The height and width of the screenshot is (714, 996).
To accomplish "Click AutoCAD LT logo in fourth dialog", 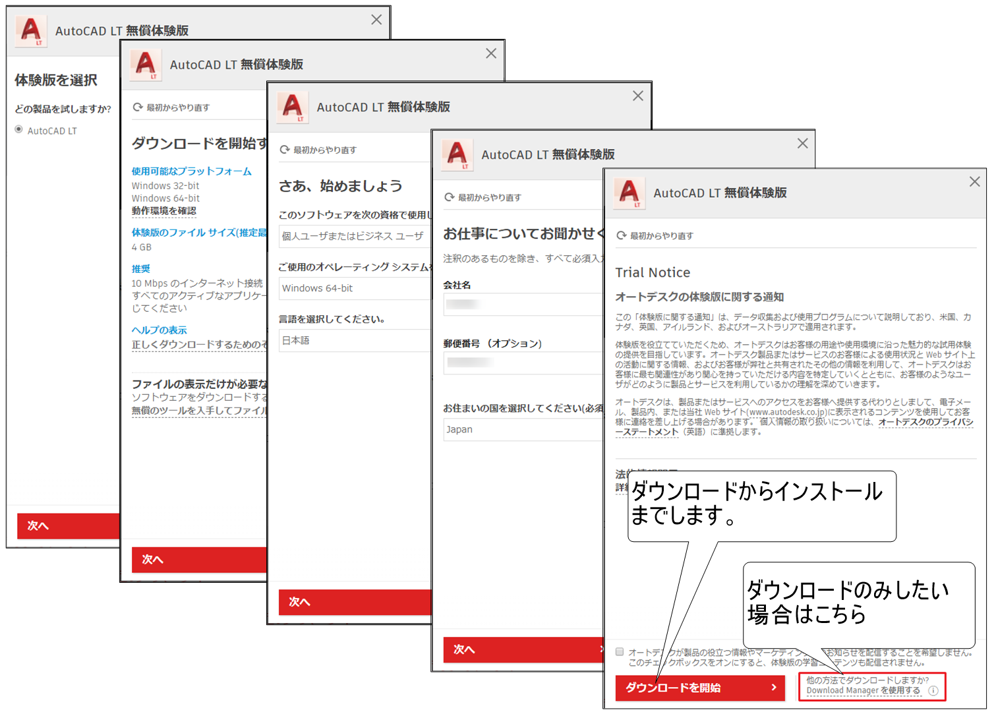I will [x=457, y=154].
